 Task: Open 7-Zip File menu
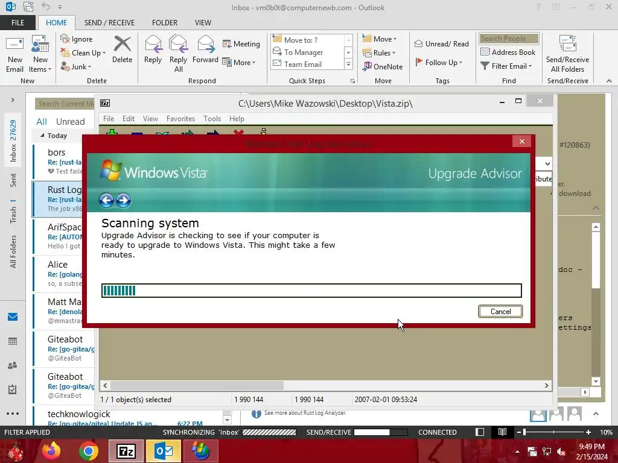click(x=109, y=119)
